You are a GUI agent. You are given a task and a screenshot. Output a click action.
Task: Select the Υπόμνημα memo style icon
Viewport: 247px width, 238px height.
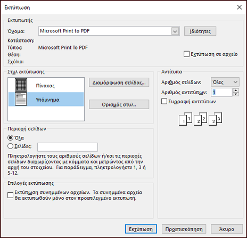(21, 99)
